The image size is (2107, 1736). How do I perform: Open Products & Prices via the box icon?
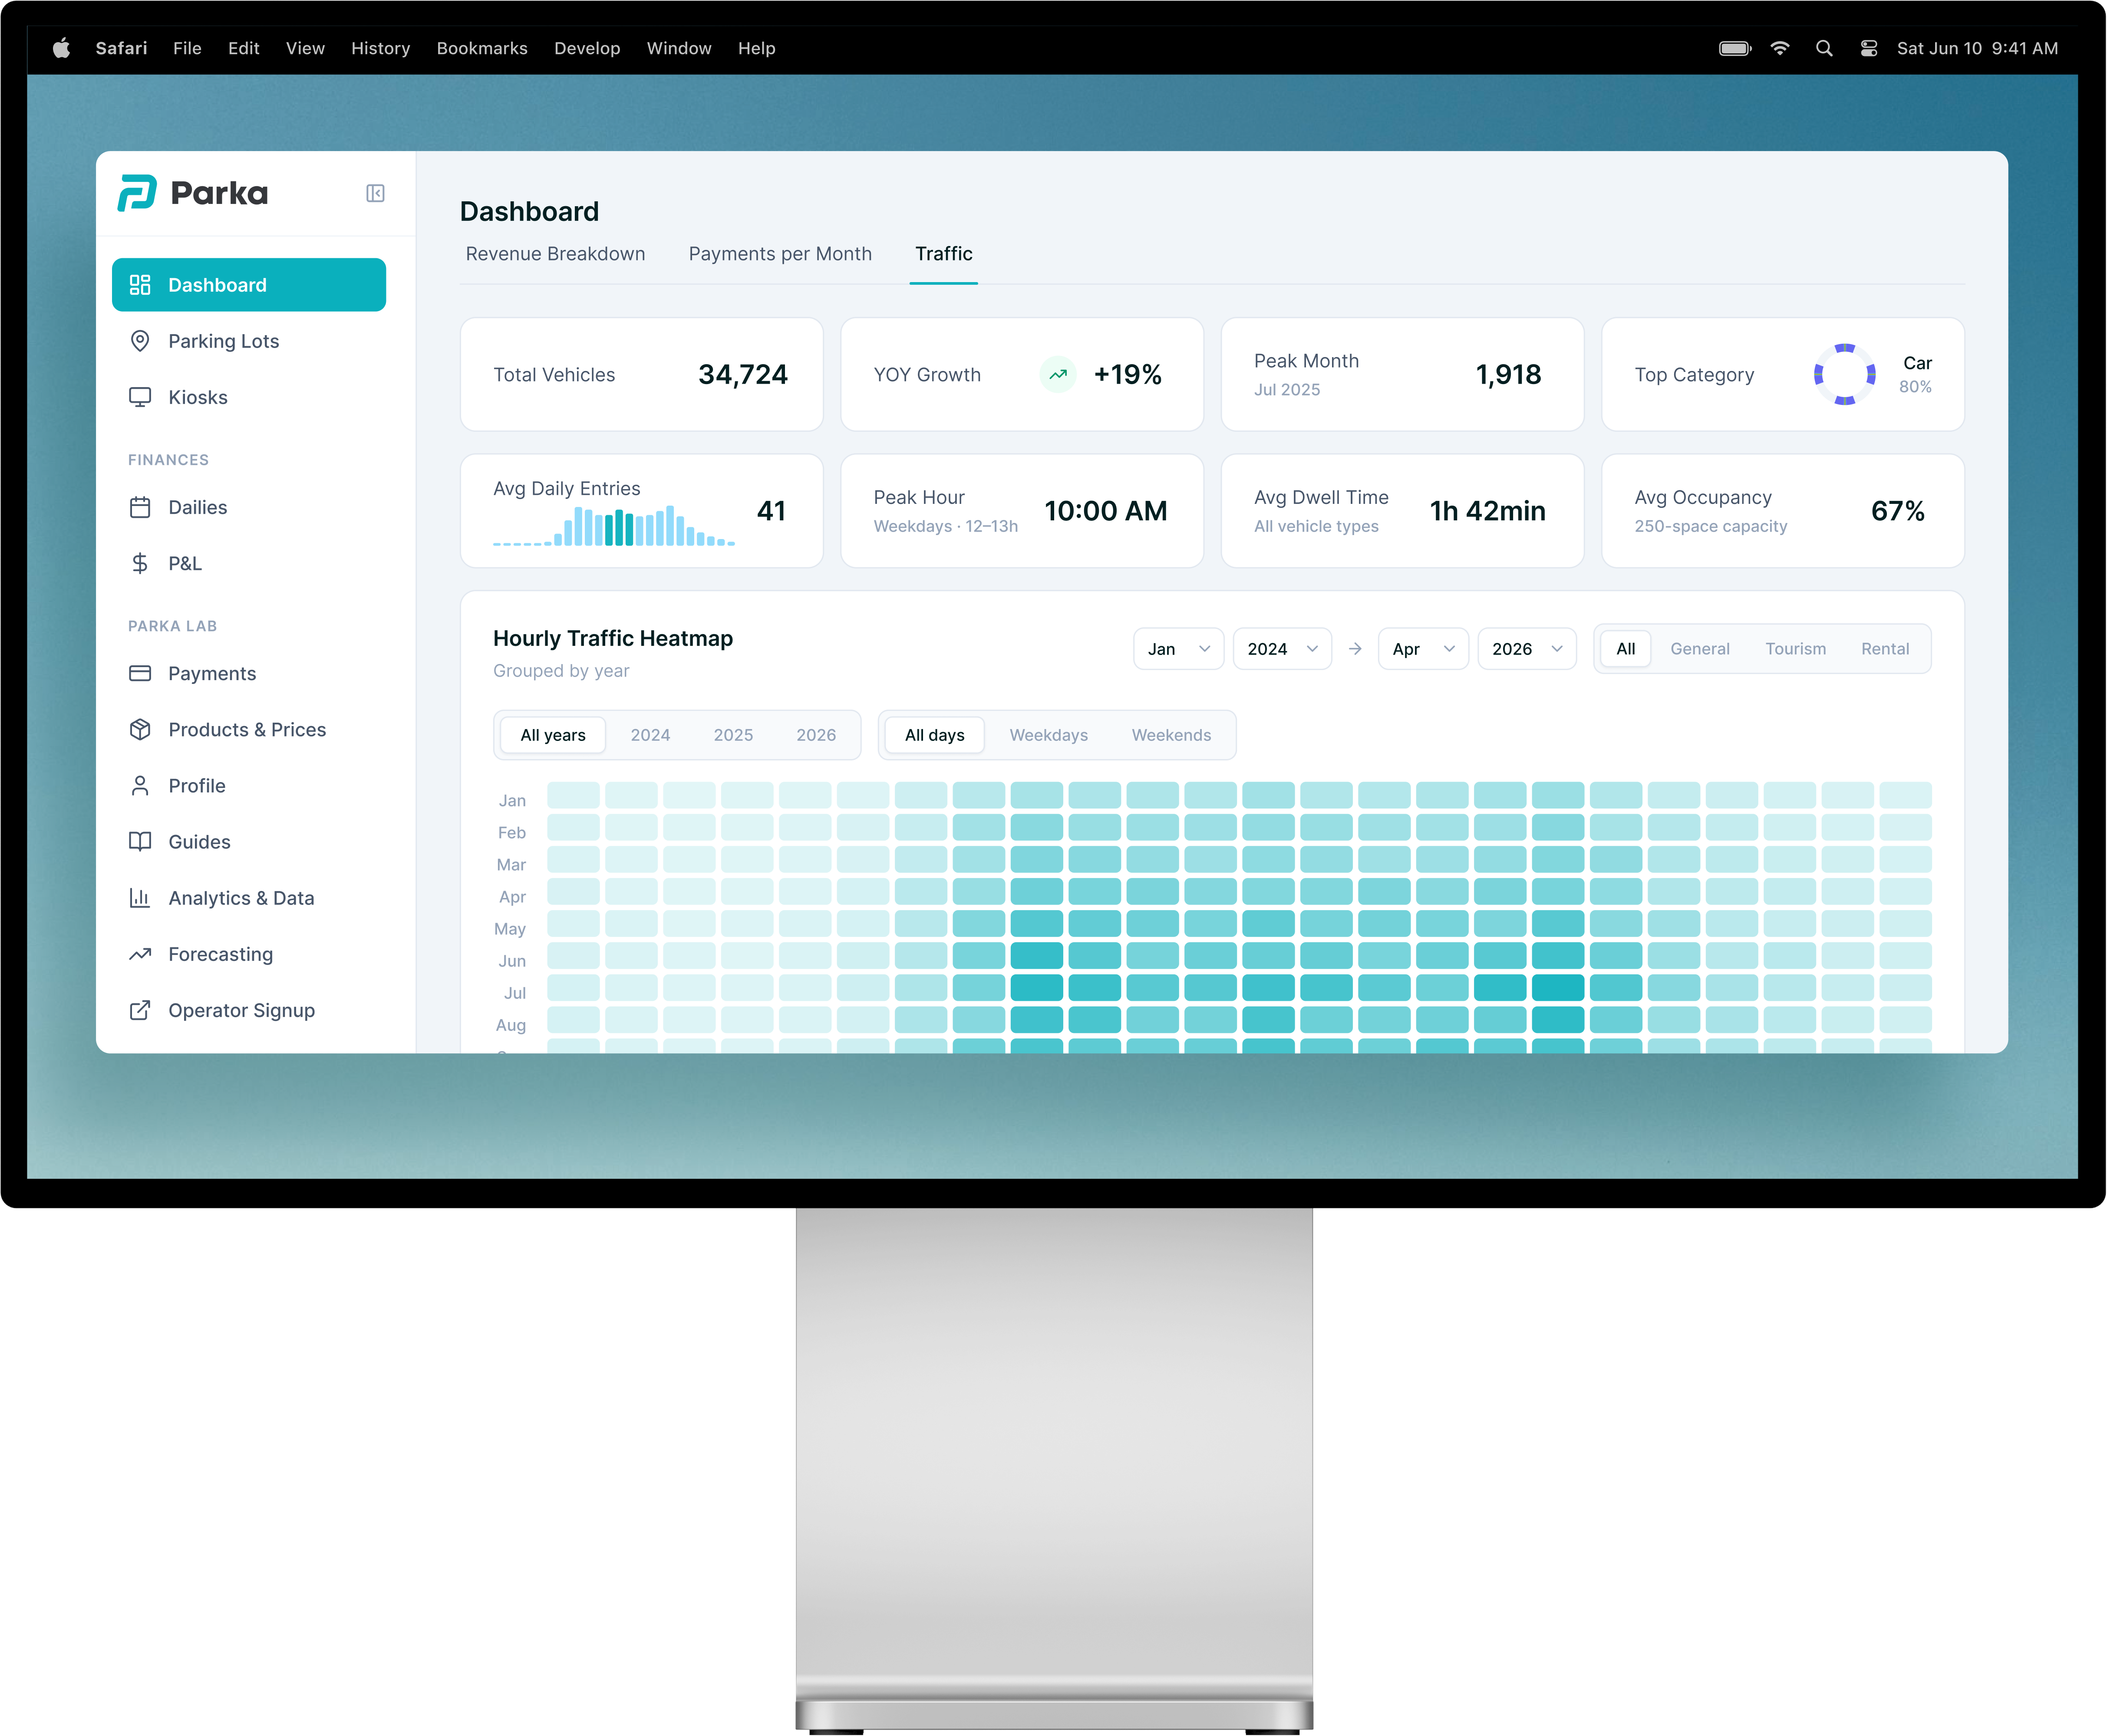tap(140, 729)
